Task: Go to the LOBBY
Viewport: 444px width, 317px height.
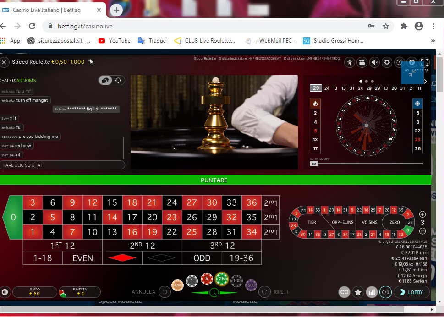Action: (411, 292)
